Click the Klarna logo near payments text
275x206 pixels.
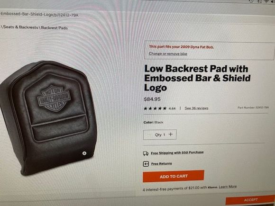coord(212,188)
